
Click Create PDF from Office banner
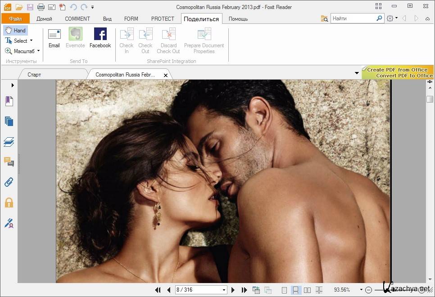pyautogui.click(x=397, y=70)
